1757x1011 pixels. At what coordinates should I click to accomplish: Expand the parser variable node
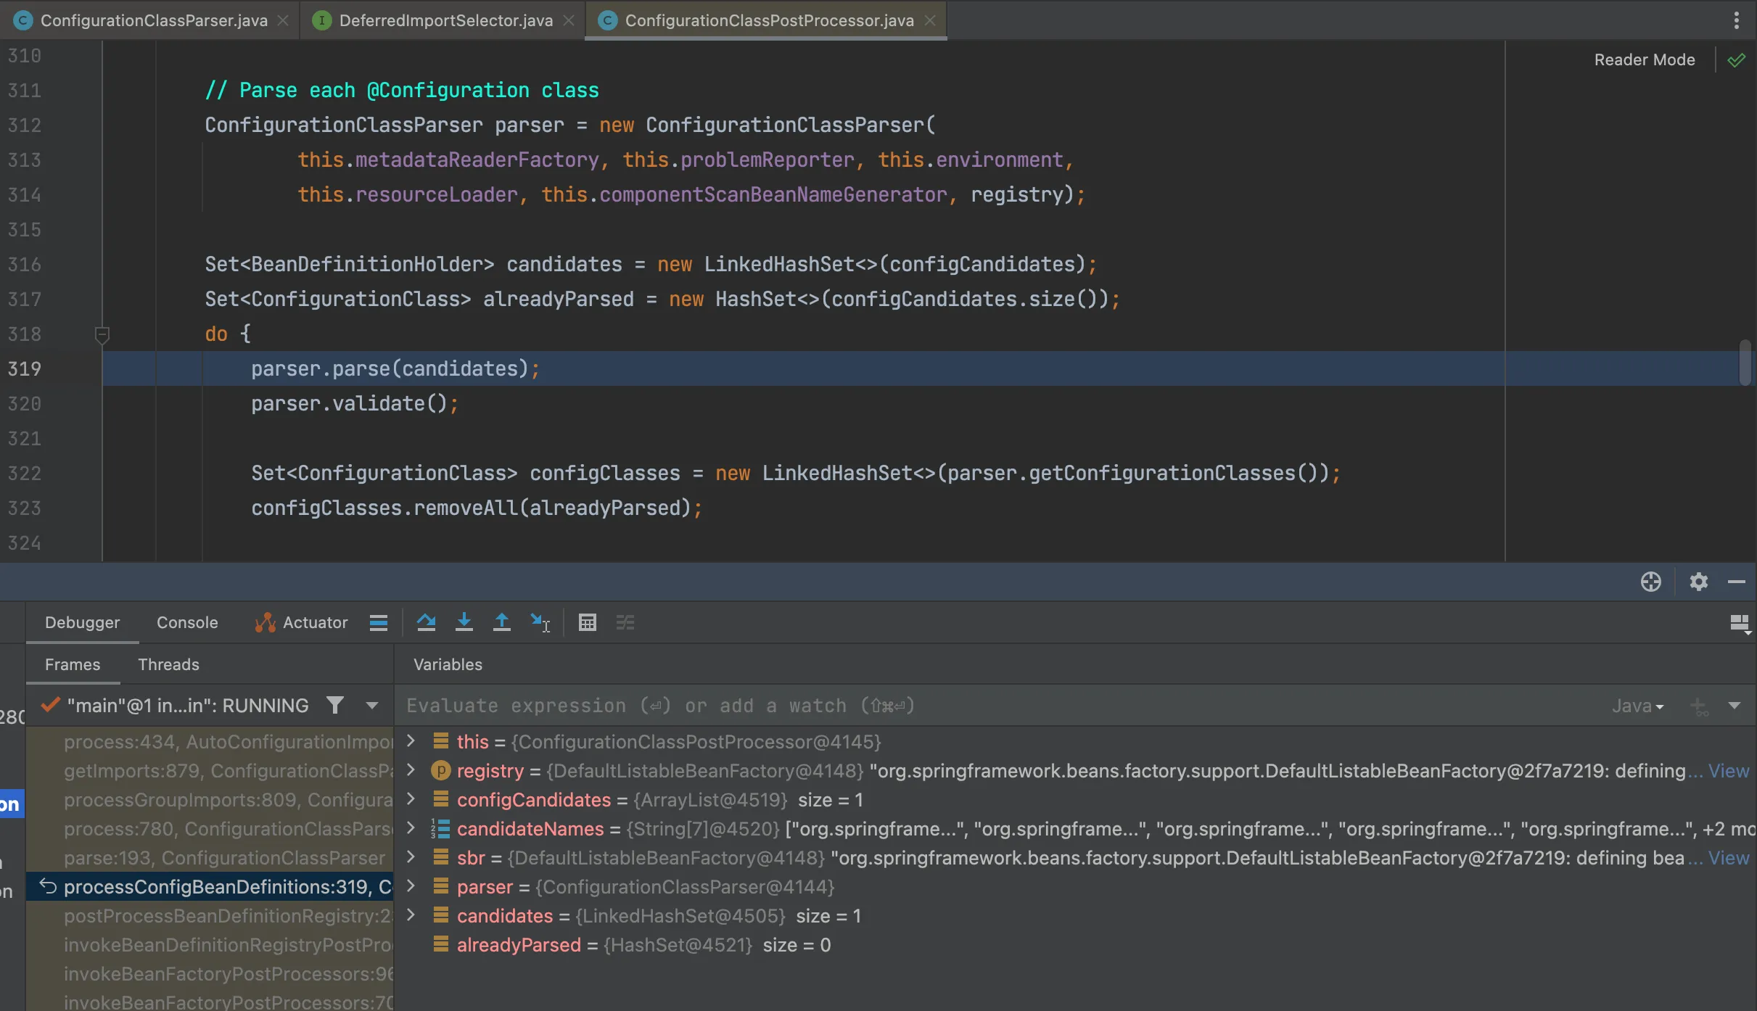[x=411, y=886]
